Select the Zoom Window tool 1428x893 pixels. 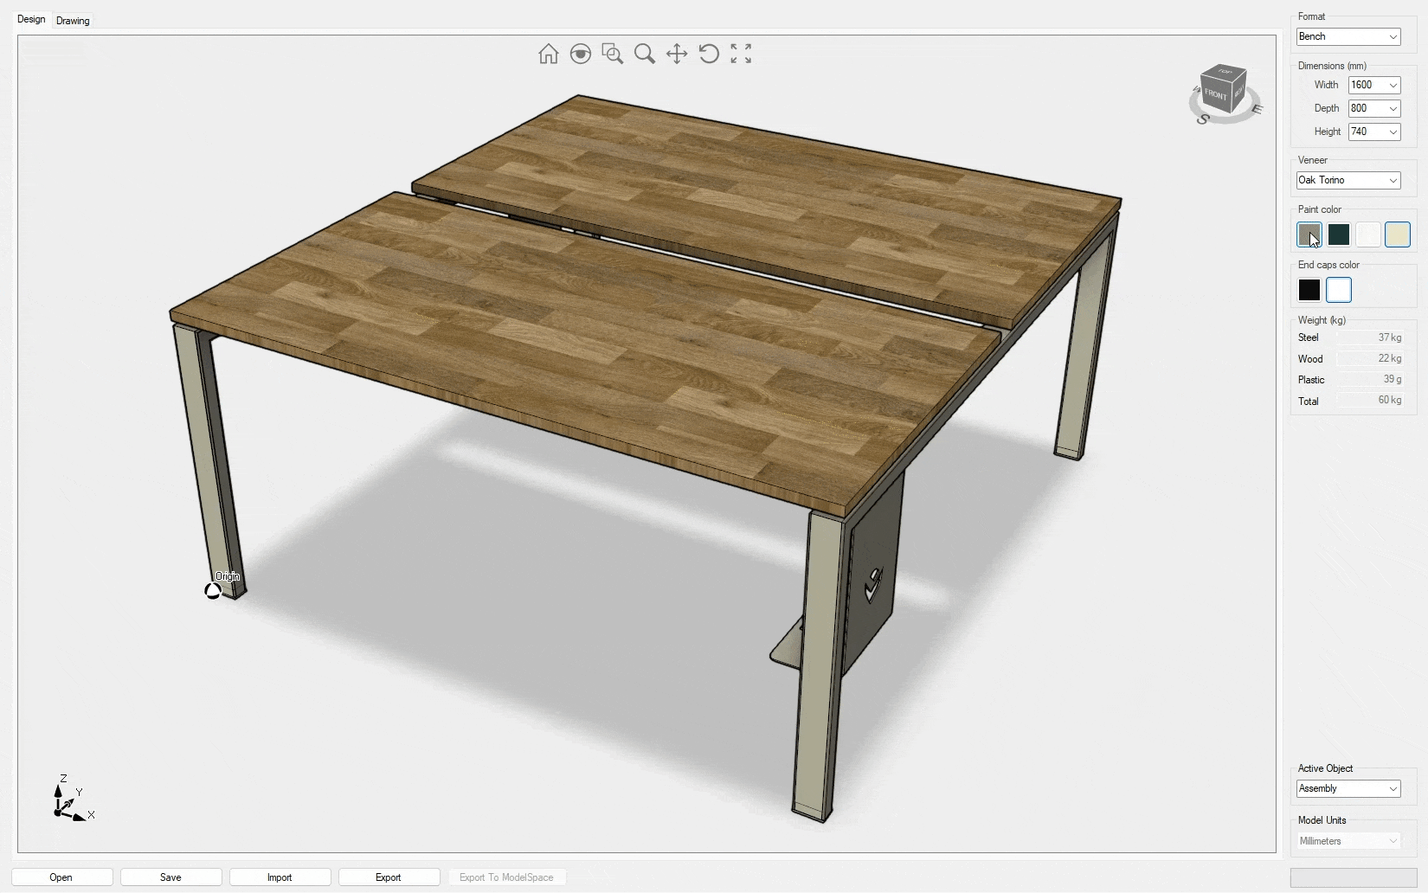coord(613,54)
